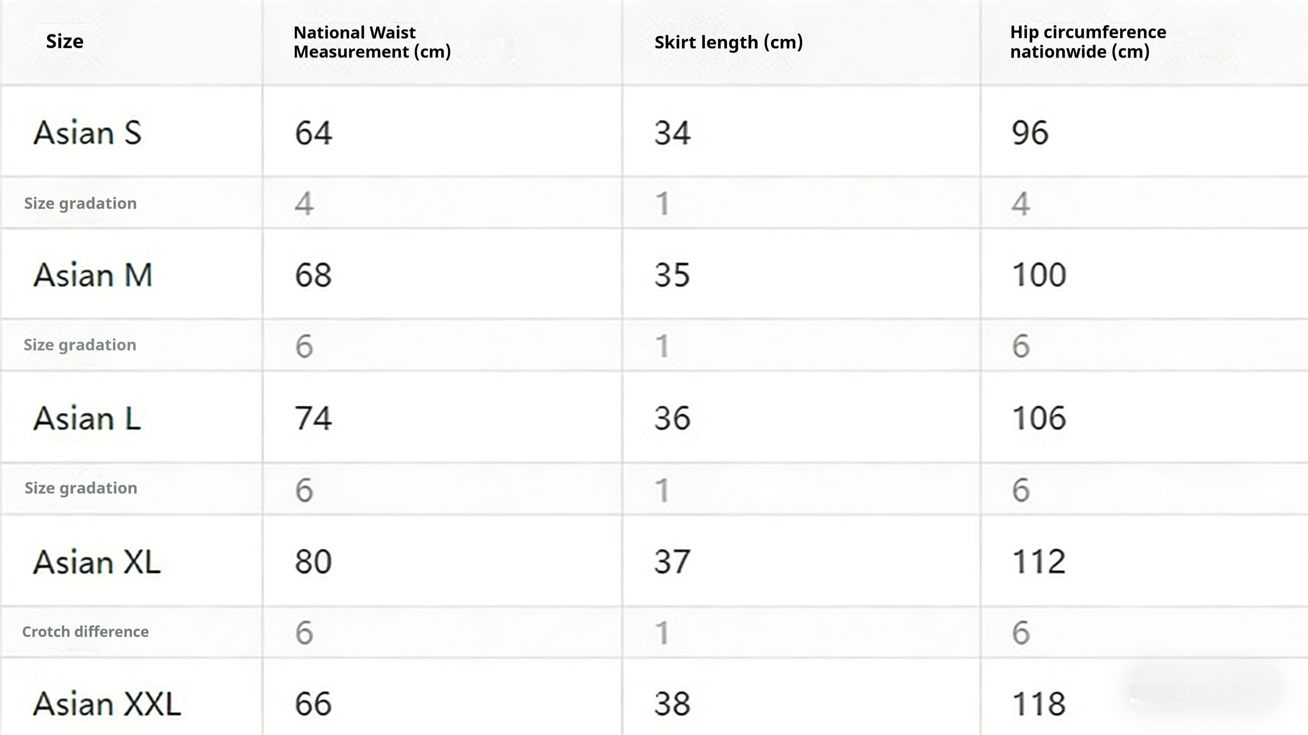Click the Asian L size label
1308x735 pixels.
[x=87, y=419]
